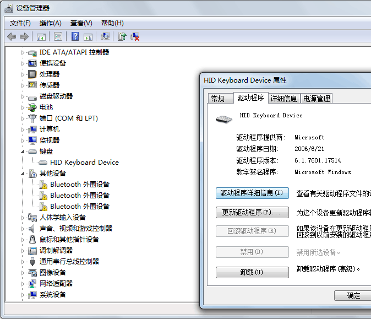The image size is (371, 319).
Task: Open the 帮助(H) menu
Action: click(112, 23)
